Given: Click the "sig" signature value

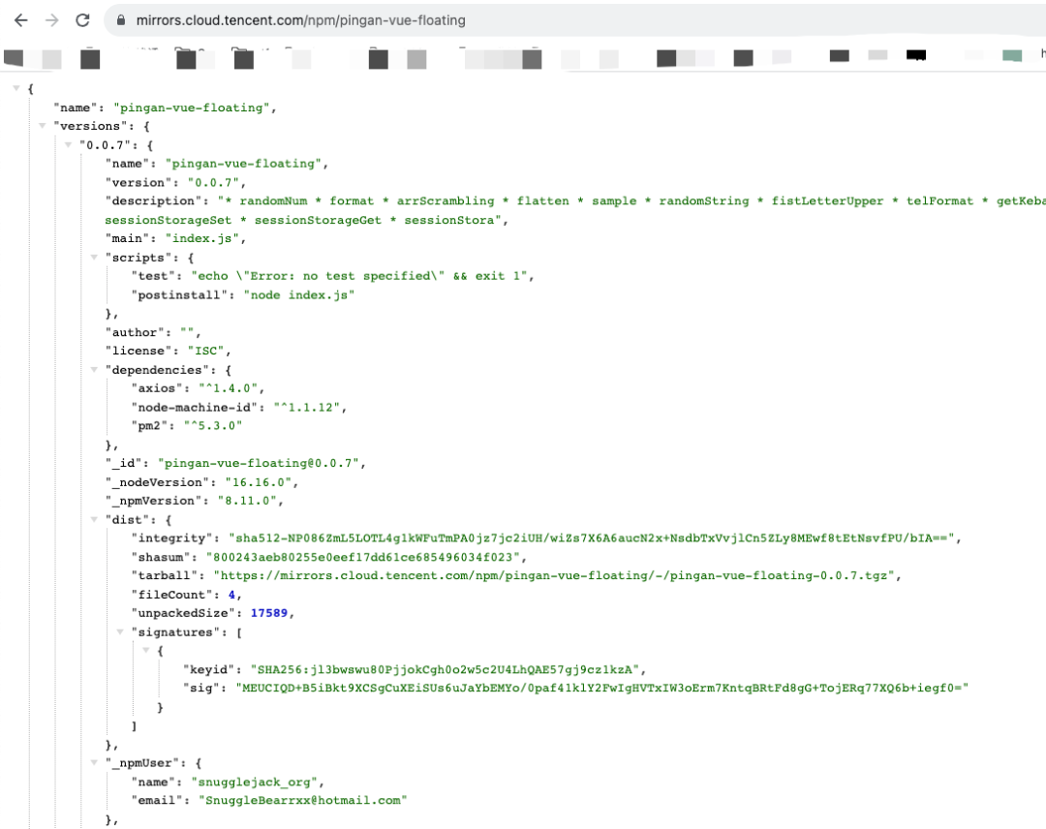Looking at the screenshot, I should (601, 688).
